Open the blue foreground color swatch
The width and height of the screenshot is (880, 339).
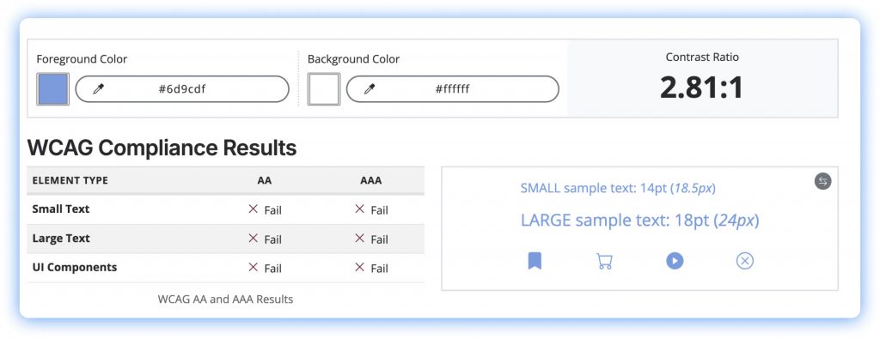(52, 89)
